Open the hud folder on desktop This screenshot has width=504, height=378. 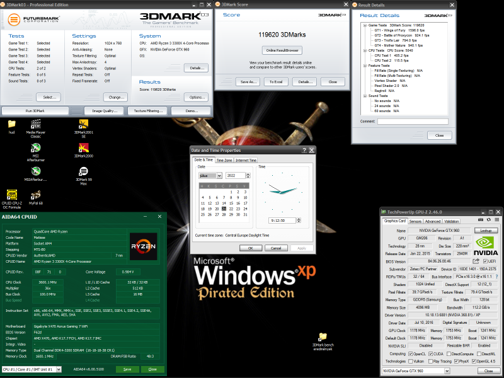coord(11,127)
